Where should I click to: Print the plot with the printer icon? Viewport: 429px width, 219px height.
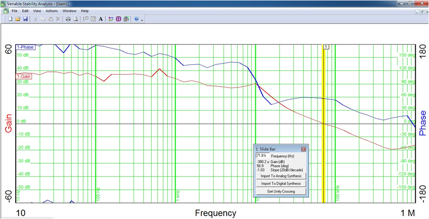[x=69, y=19]
